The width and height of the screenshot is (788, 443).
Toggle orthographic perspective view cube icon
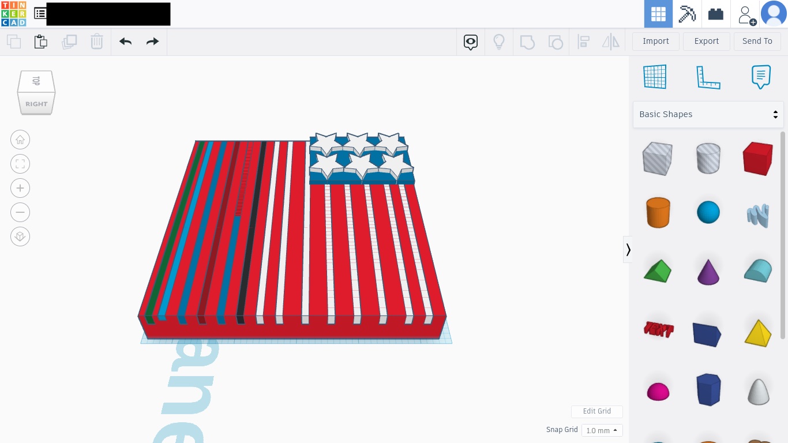point(20,236)
